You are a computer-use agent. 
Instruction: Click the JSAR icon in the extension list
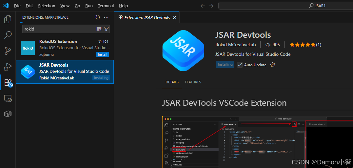click(x=28, y=72)
